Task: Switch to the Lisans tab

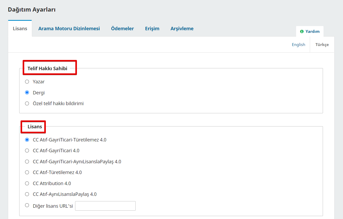Action: tap(20, 28)
